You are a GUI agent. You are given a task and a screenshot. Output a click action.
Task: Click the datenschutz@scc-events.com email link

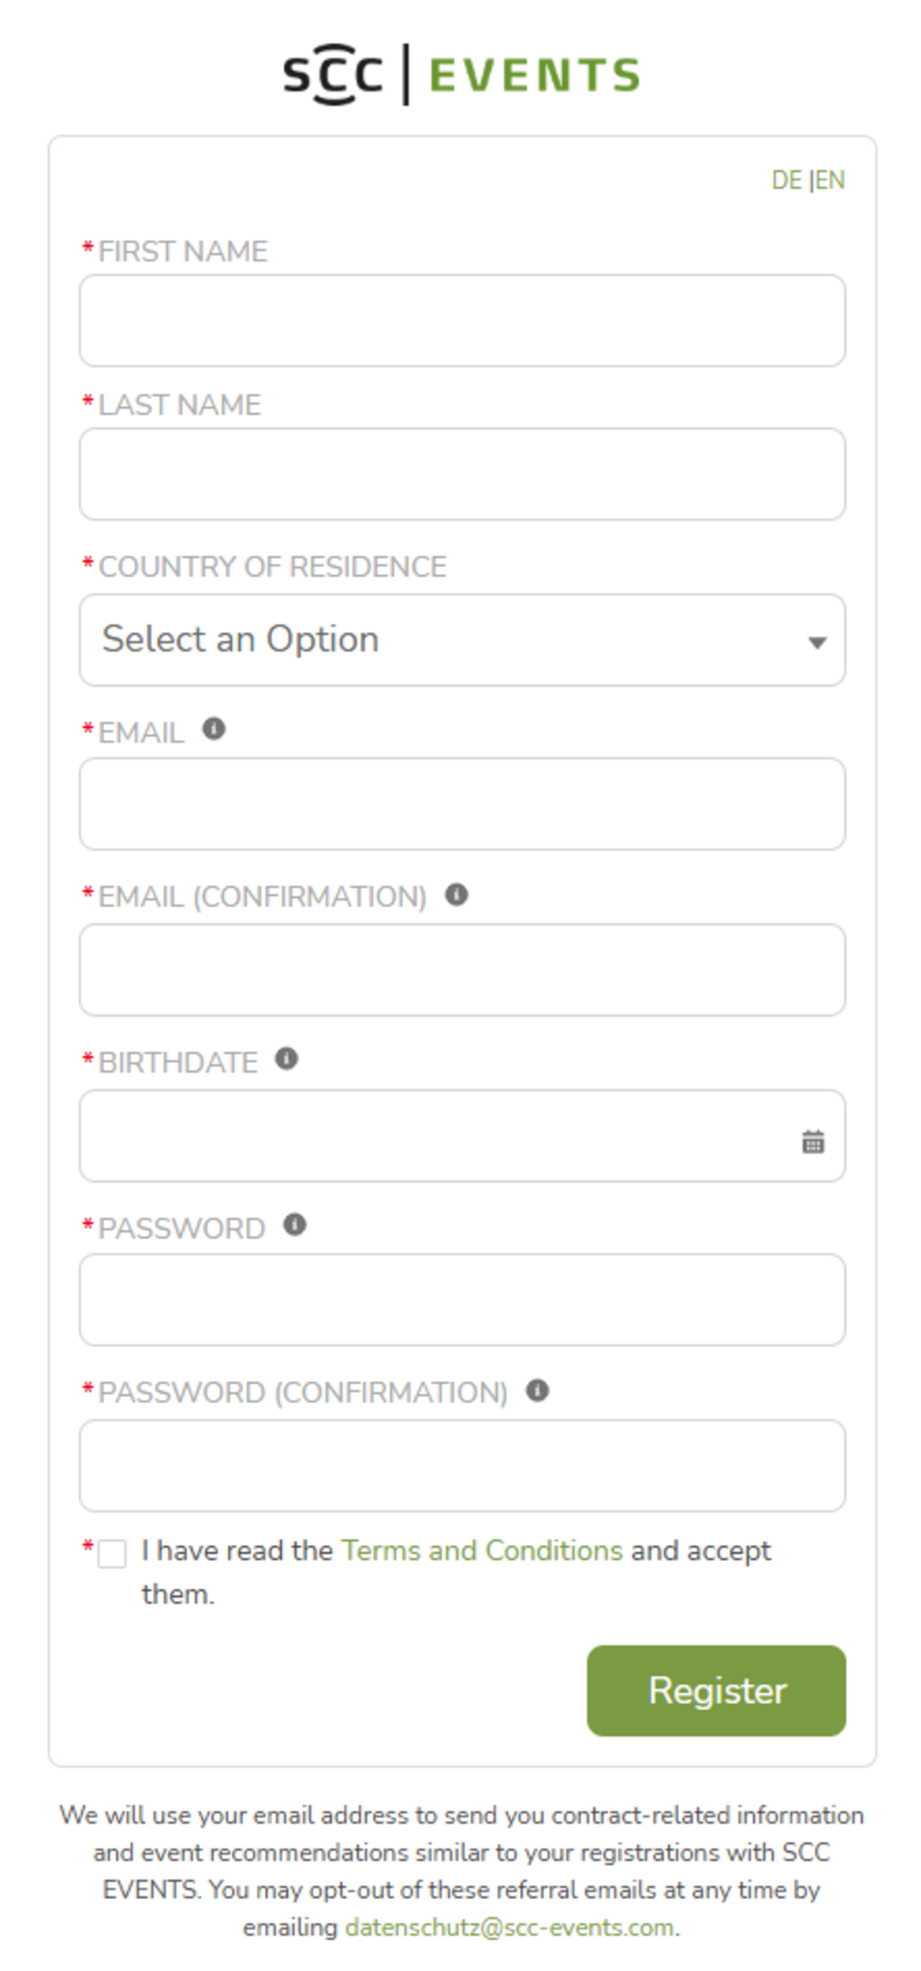point(509,1927)
